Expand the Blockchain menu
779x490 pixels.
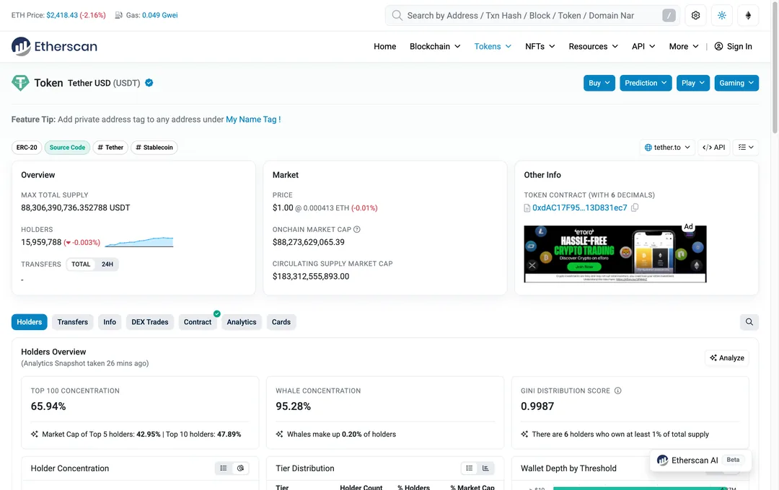tap(435, 46)
